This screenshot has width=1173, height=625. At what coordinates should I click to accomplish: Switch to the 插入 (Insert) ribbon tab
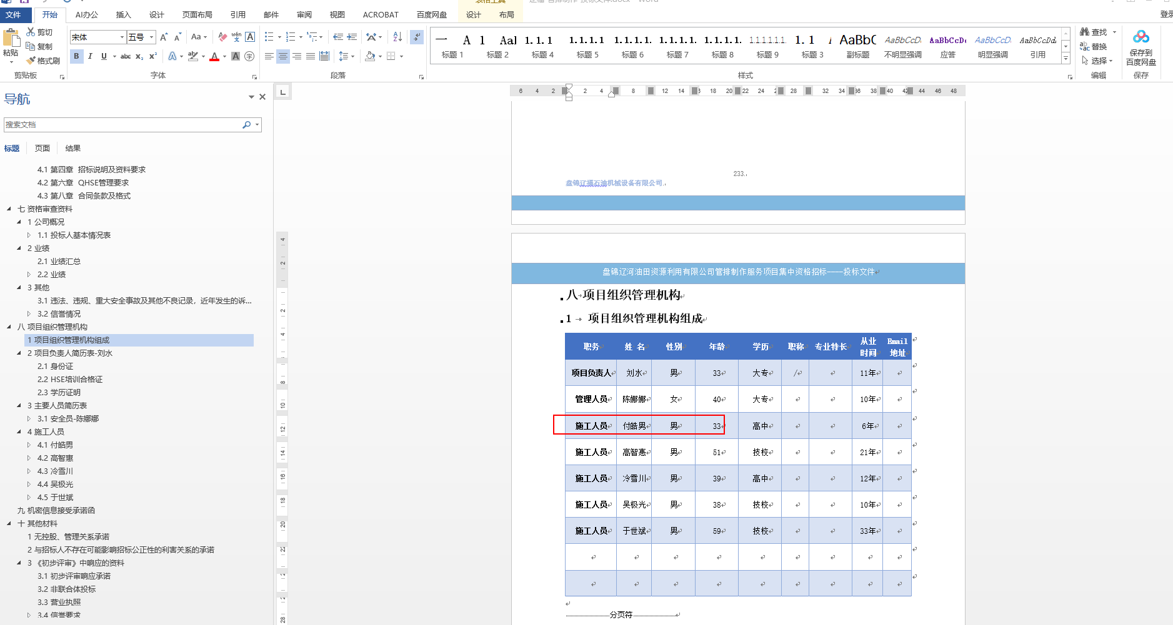(x=124, y=14)
